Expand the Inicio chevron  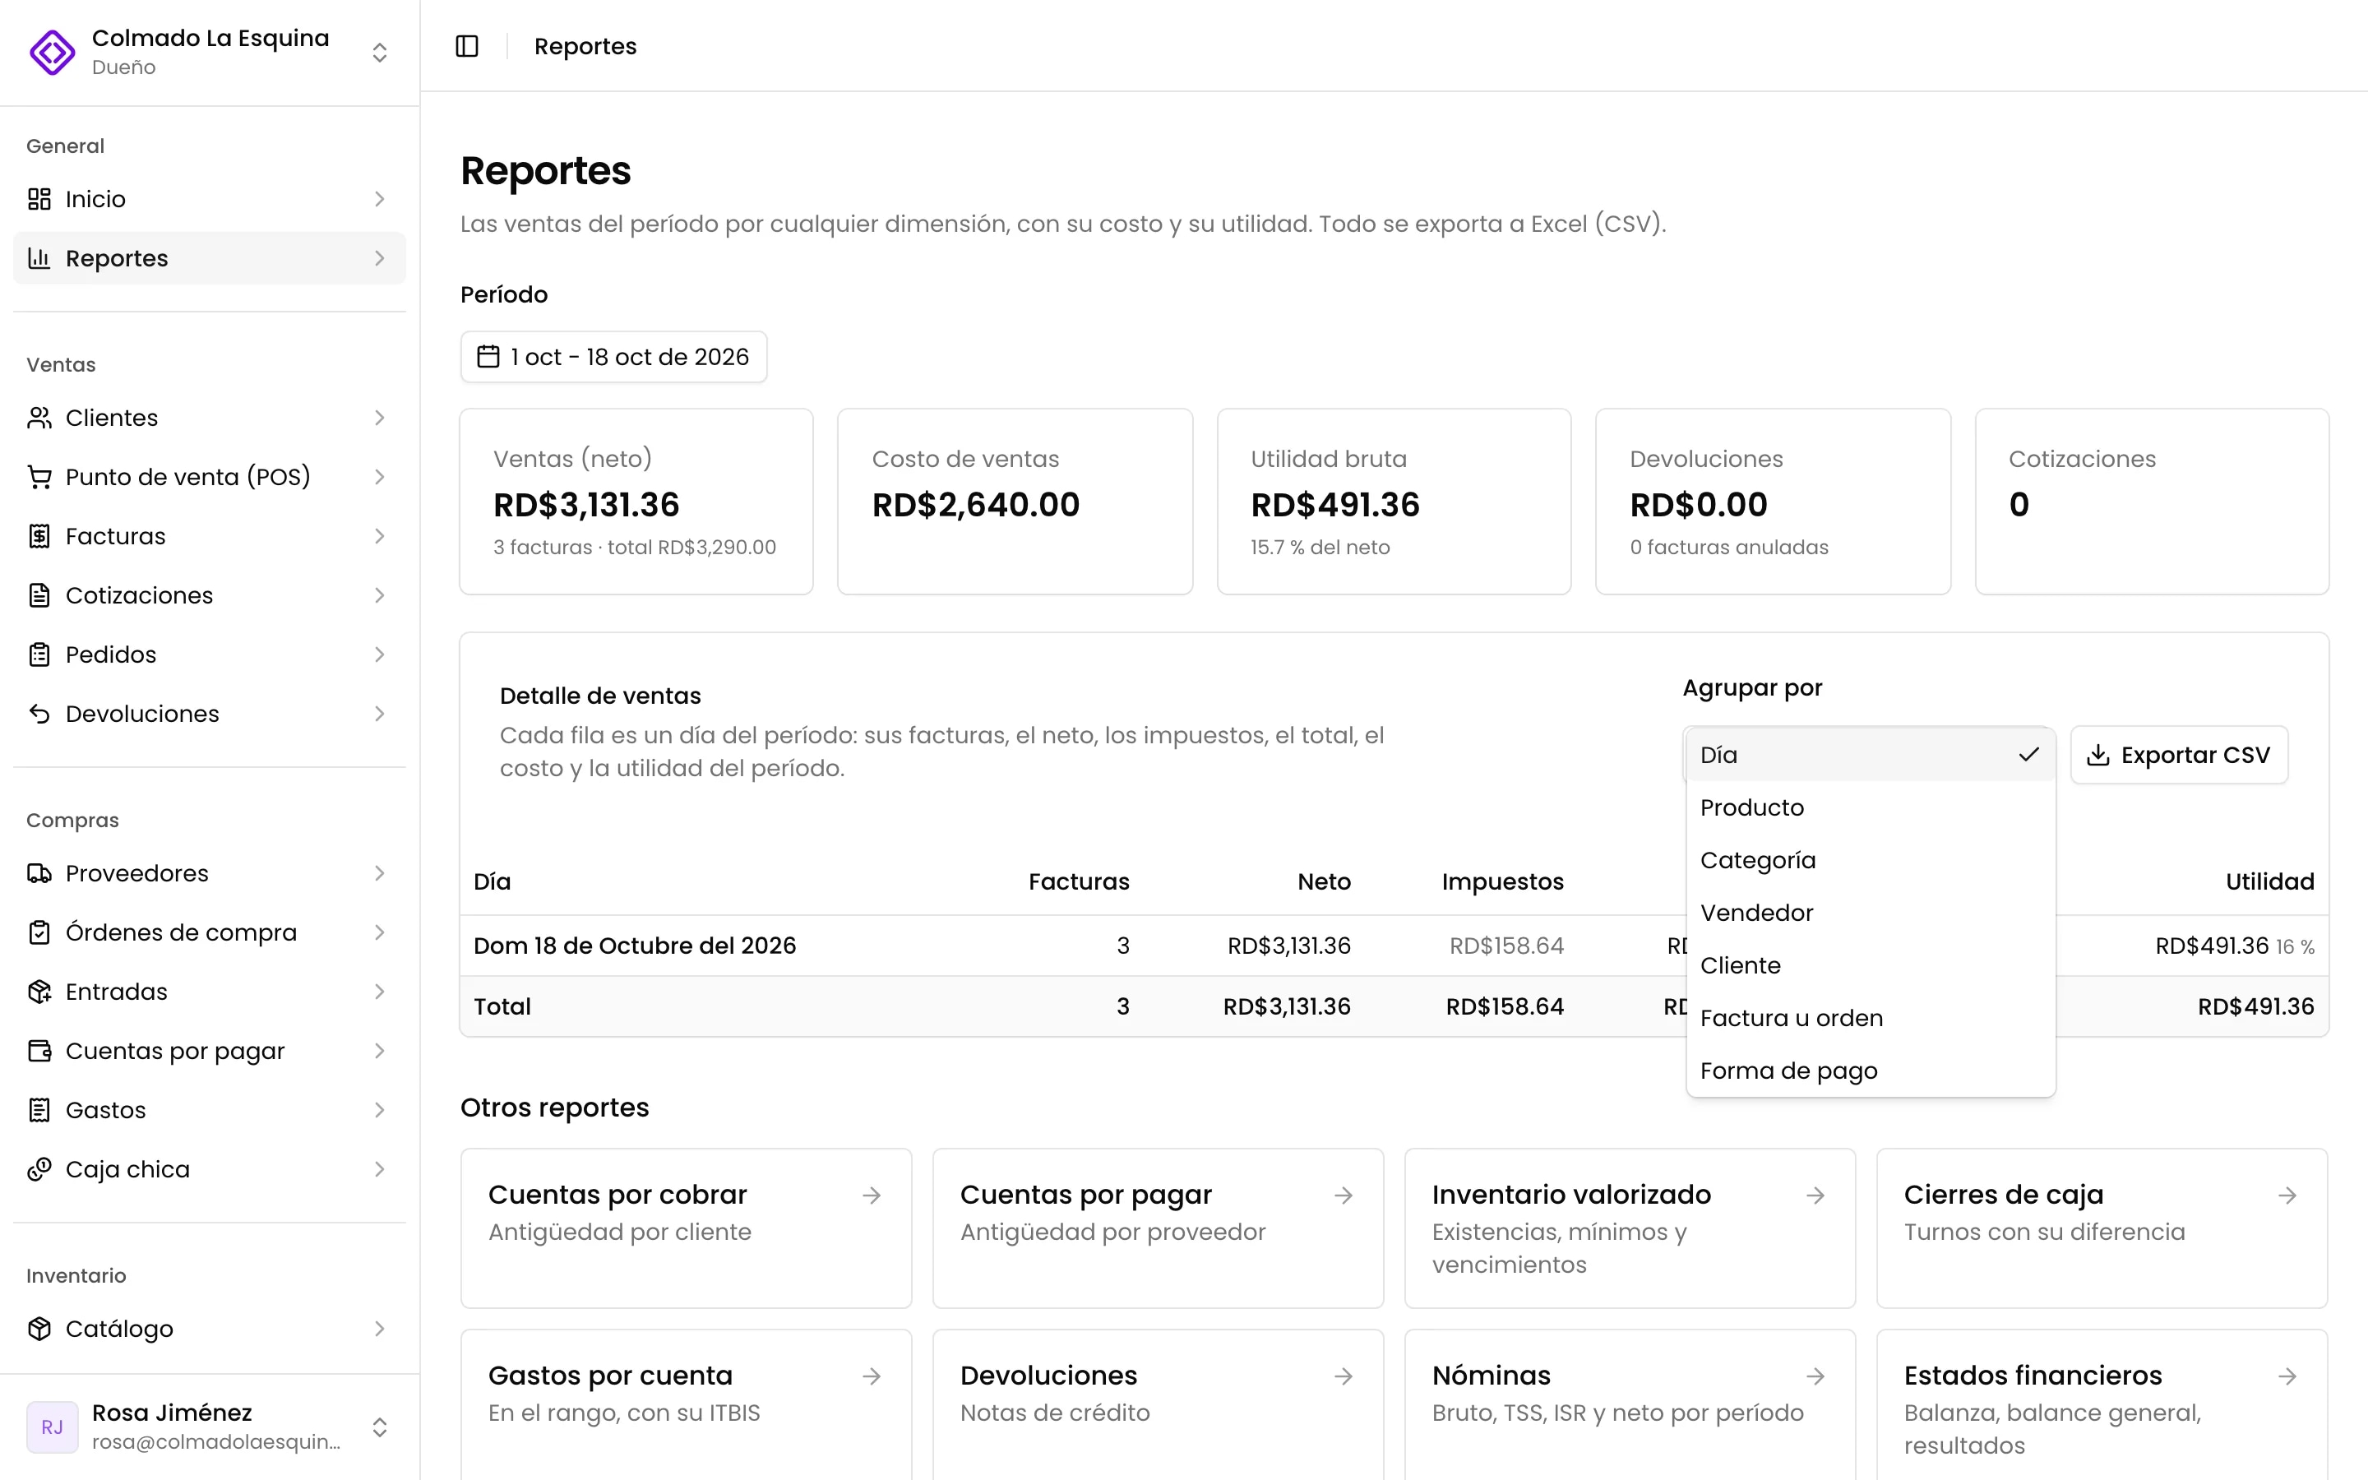pos(380,199)
